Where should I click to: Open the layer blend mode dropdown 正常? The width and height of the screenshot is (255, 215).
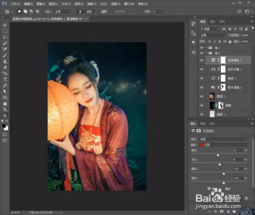[x=213, y=35]
